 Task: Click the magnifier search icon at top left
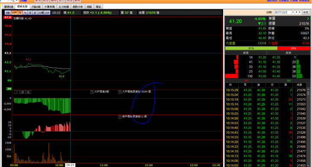(13, 1)
